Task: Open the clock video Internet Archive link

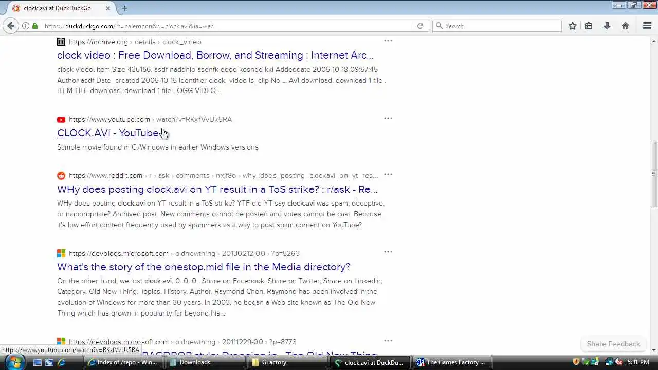Action: [x=215, y=55]
